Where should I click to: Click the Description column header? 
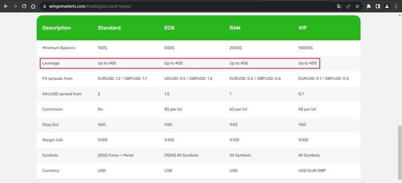point(56,28)
